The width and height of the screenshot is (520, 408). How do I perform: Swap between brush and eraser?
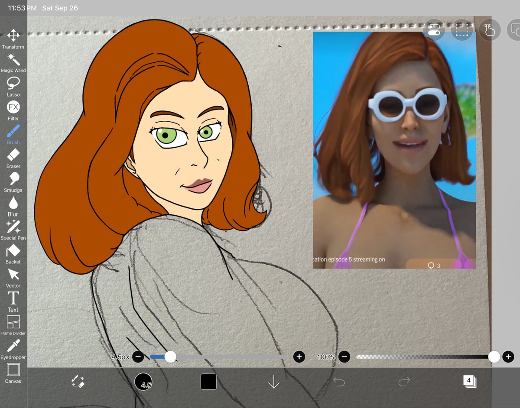(x=78, y=381)
